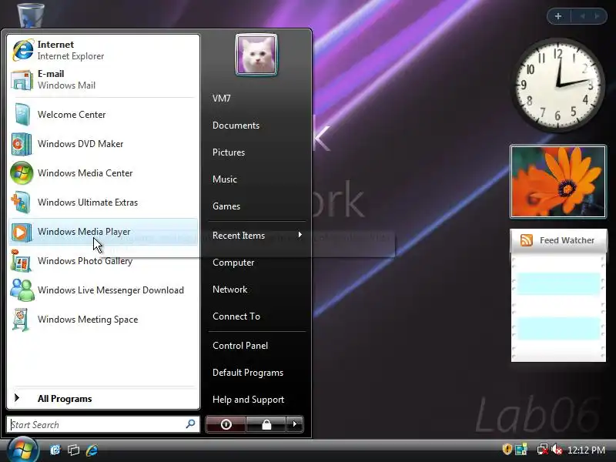Open Windows Live Messenger Download icon
Image resolution: width=616 pixels, height=462 pixels.
(22, 290)
